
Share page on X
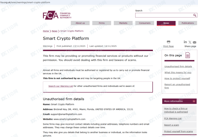190,42
